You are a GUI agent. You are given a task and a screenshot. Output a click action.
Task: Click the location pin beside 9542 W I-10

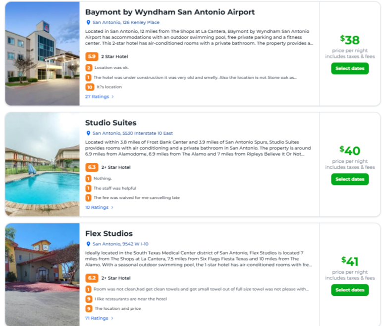(x=88, y=244)
